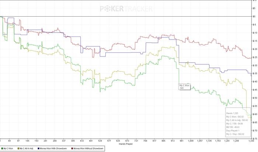Select the 'My C Won' legend label
The height and width of the screenshot is (152, 258).
coord(8,149)
